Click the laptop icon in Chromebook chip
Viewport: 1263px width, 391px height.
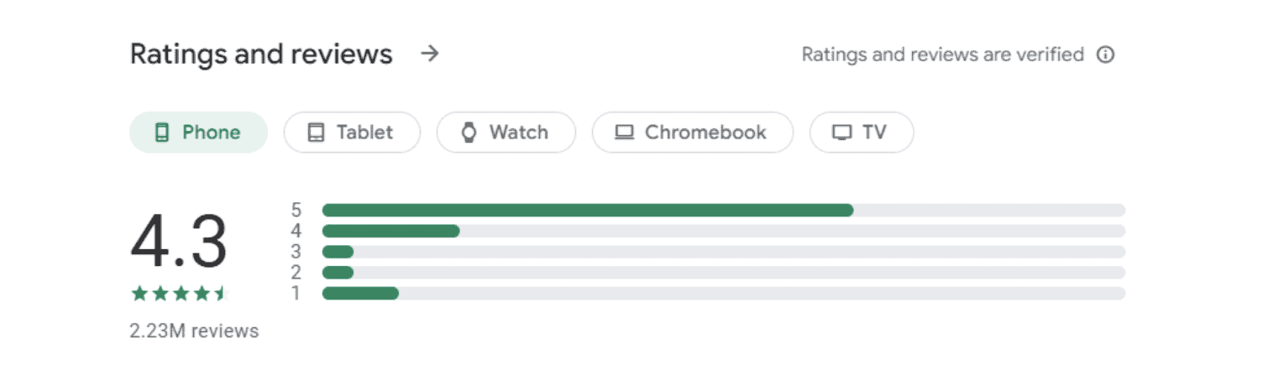[624, 133]
